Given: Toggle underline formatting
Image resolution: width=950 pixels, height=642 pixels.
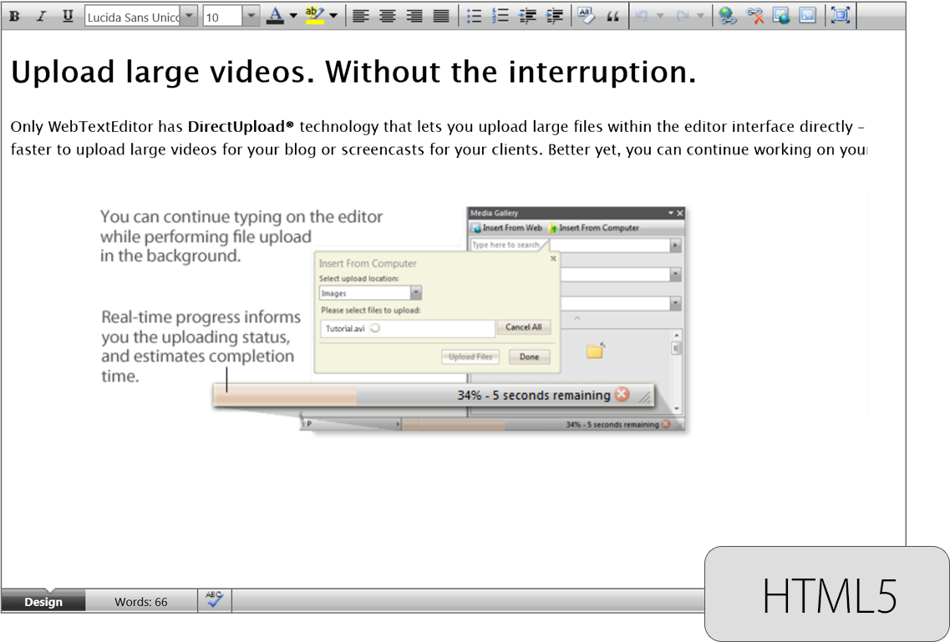Looking at the screenshot, I should [x=68, y=16].
